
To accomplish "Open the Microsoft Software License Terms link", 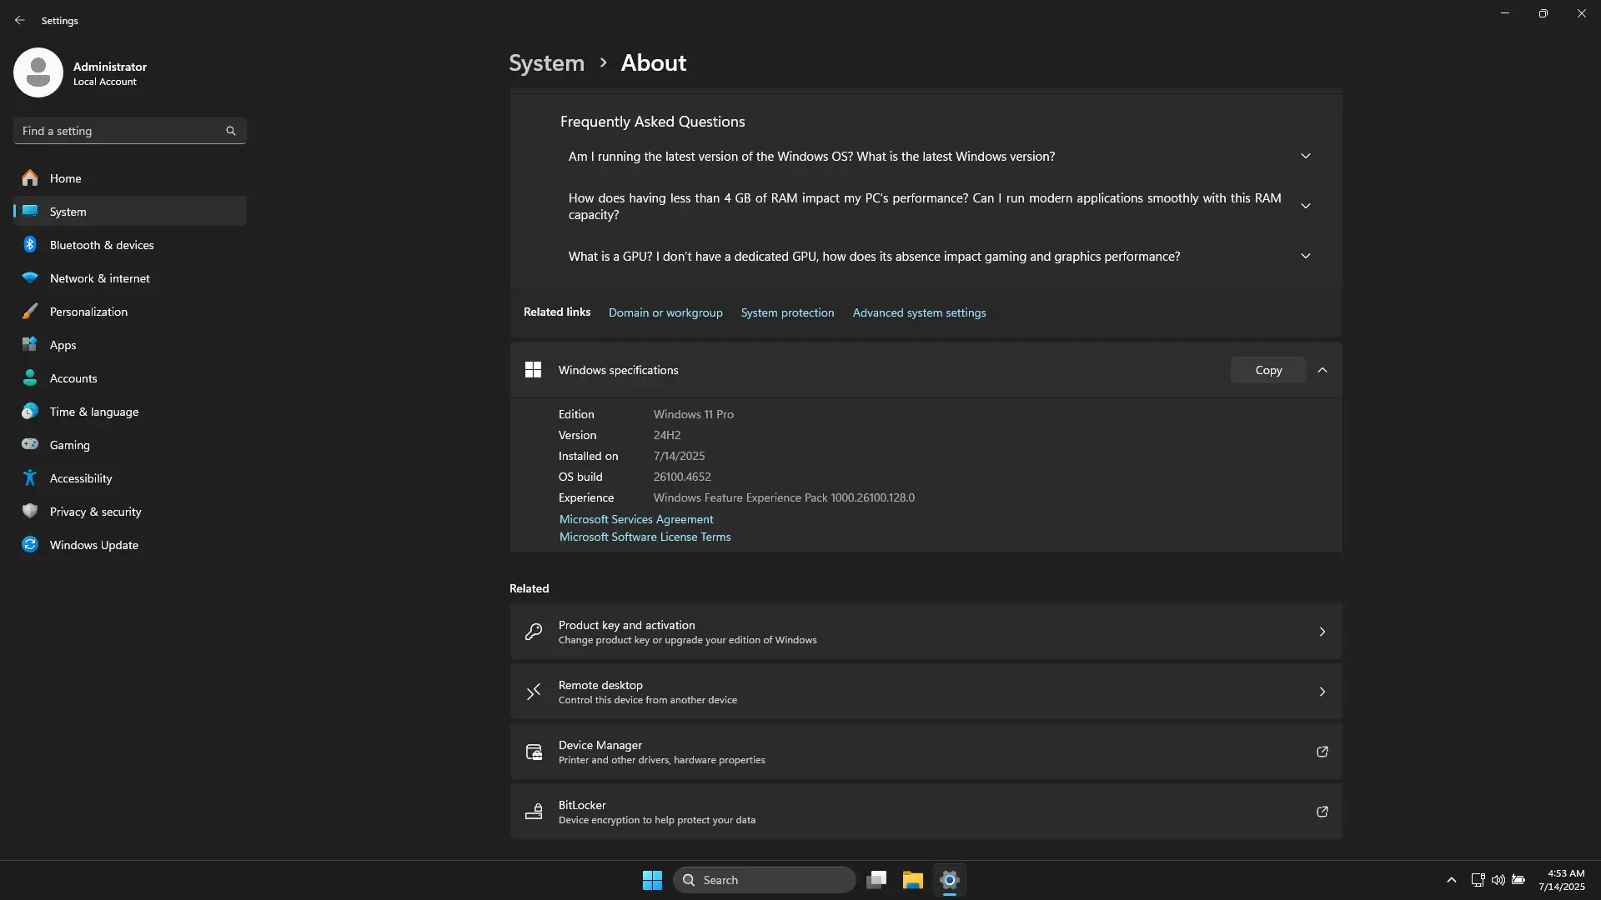I will 645,537.
